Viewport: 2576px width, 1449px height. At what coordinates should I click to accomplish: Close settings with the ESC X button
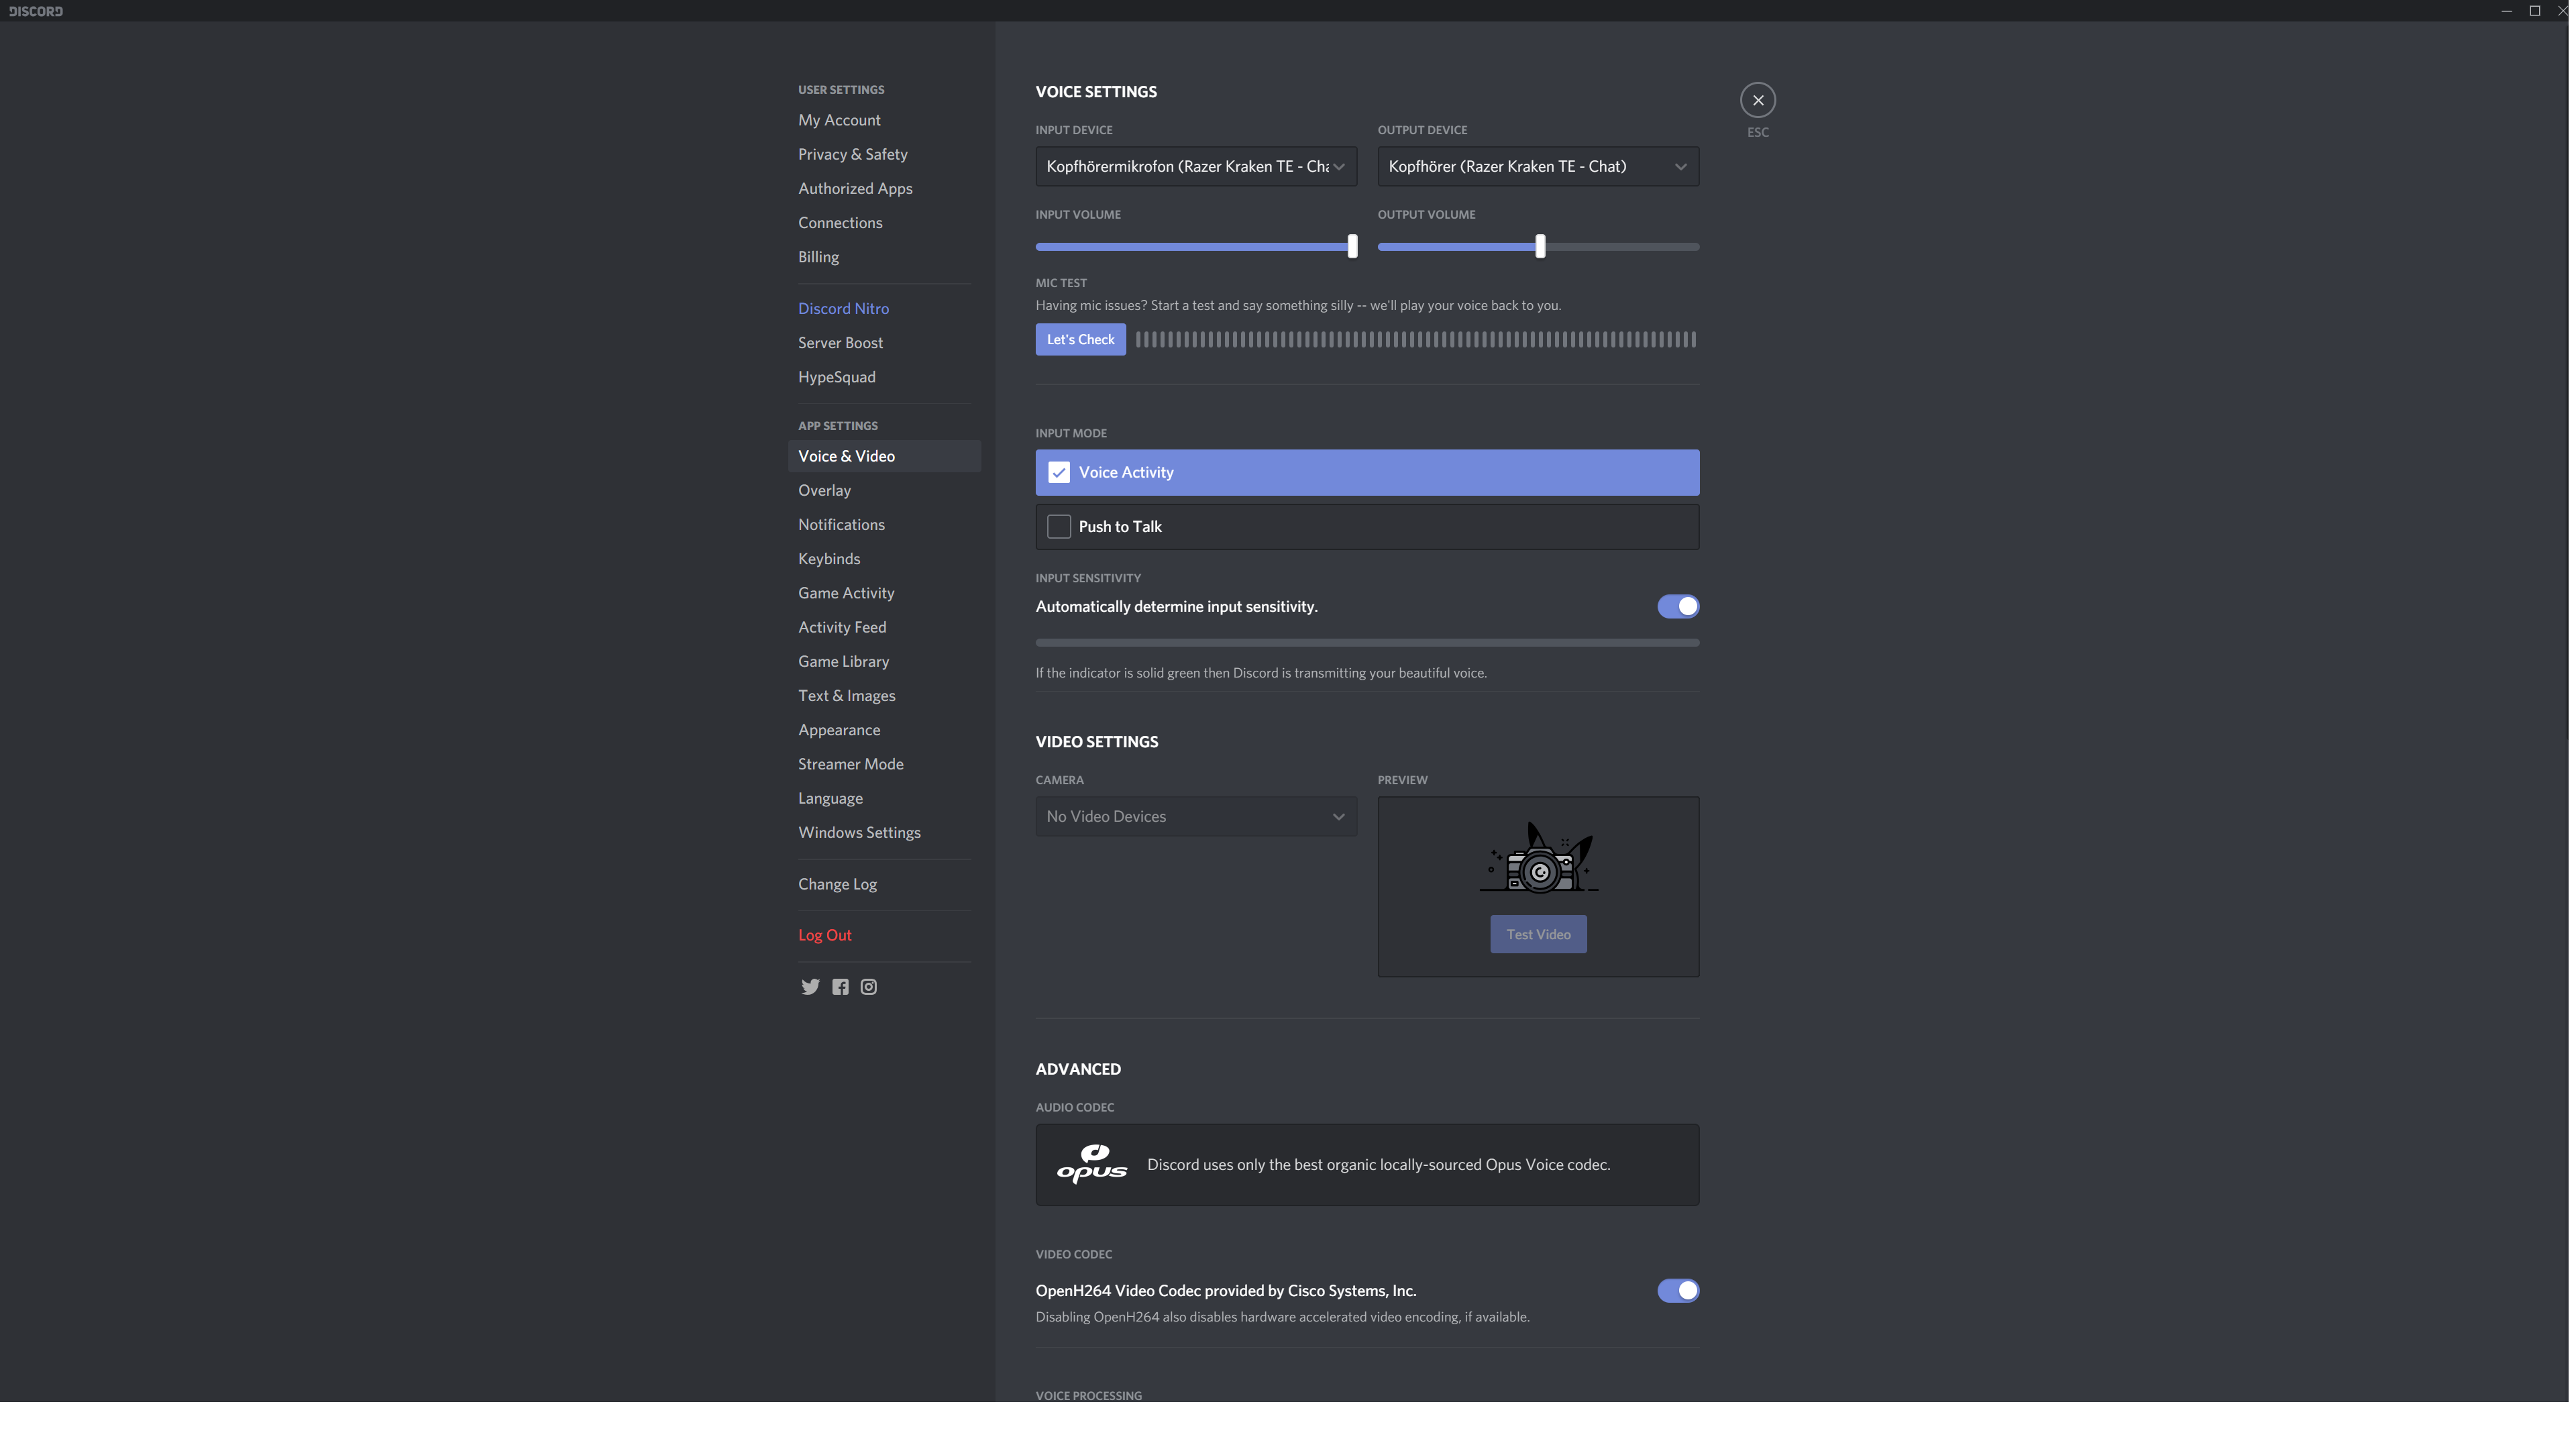pos(1758,100)
